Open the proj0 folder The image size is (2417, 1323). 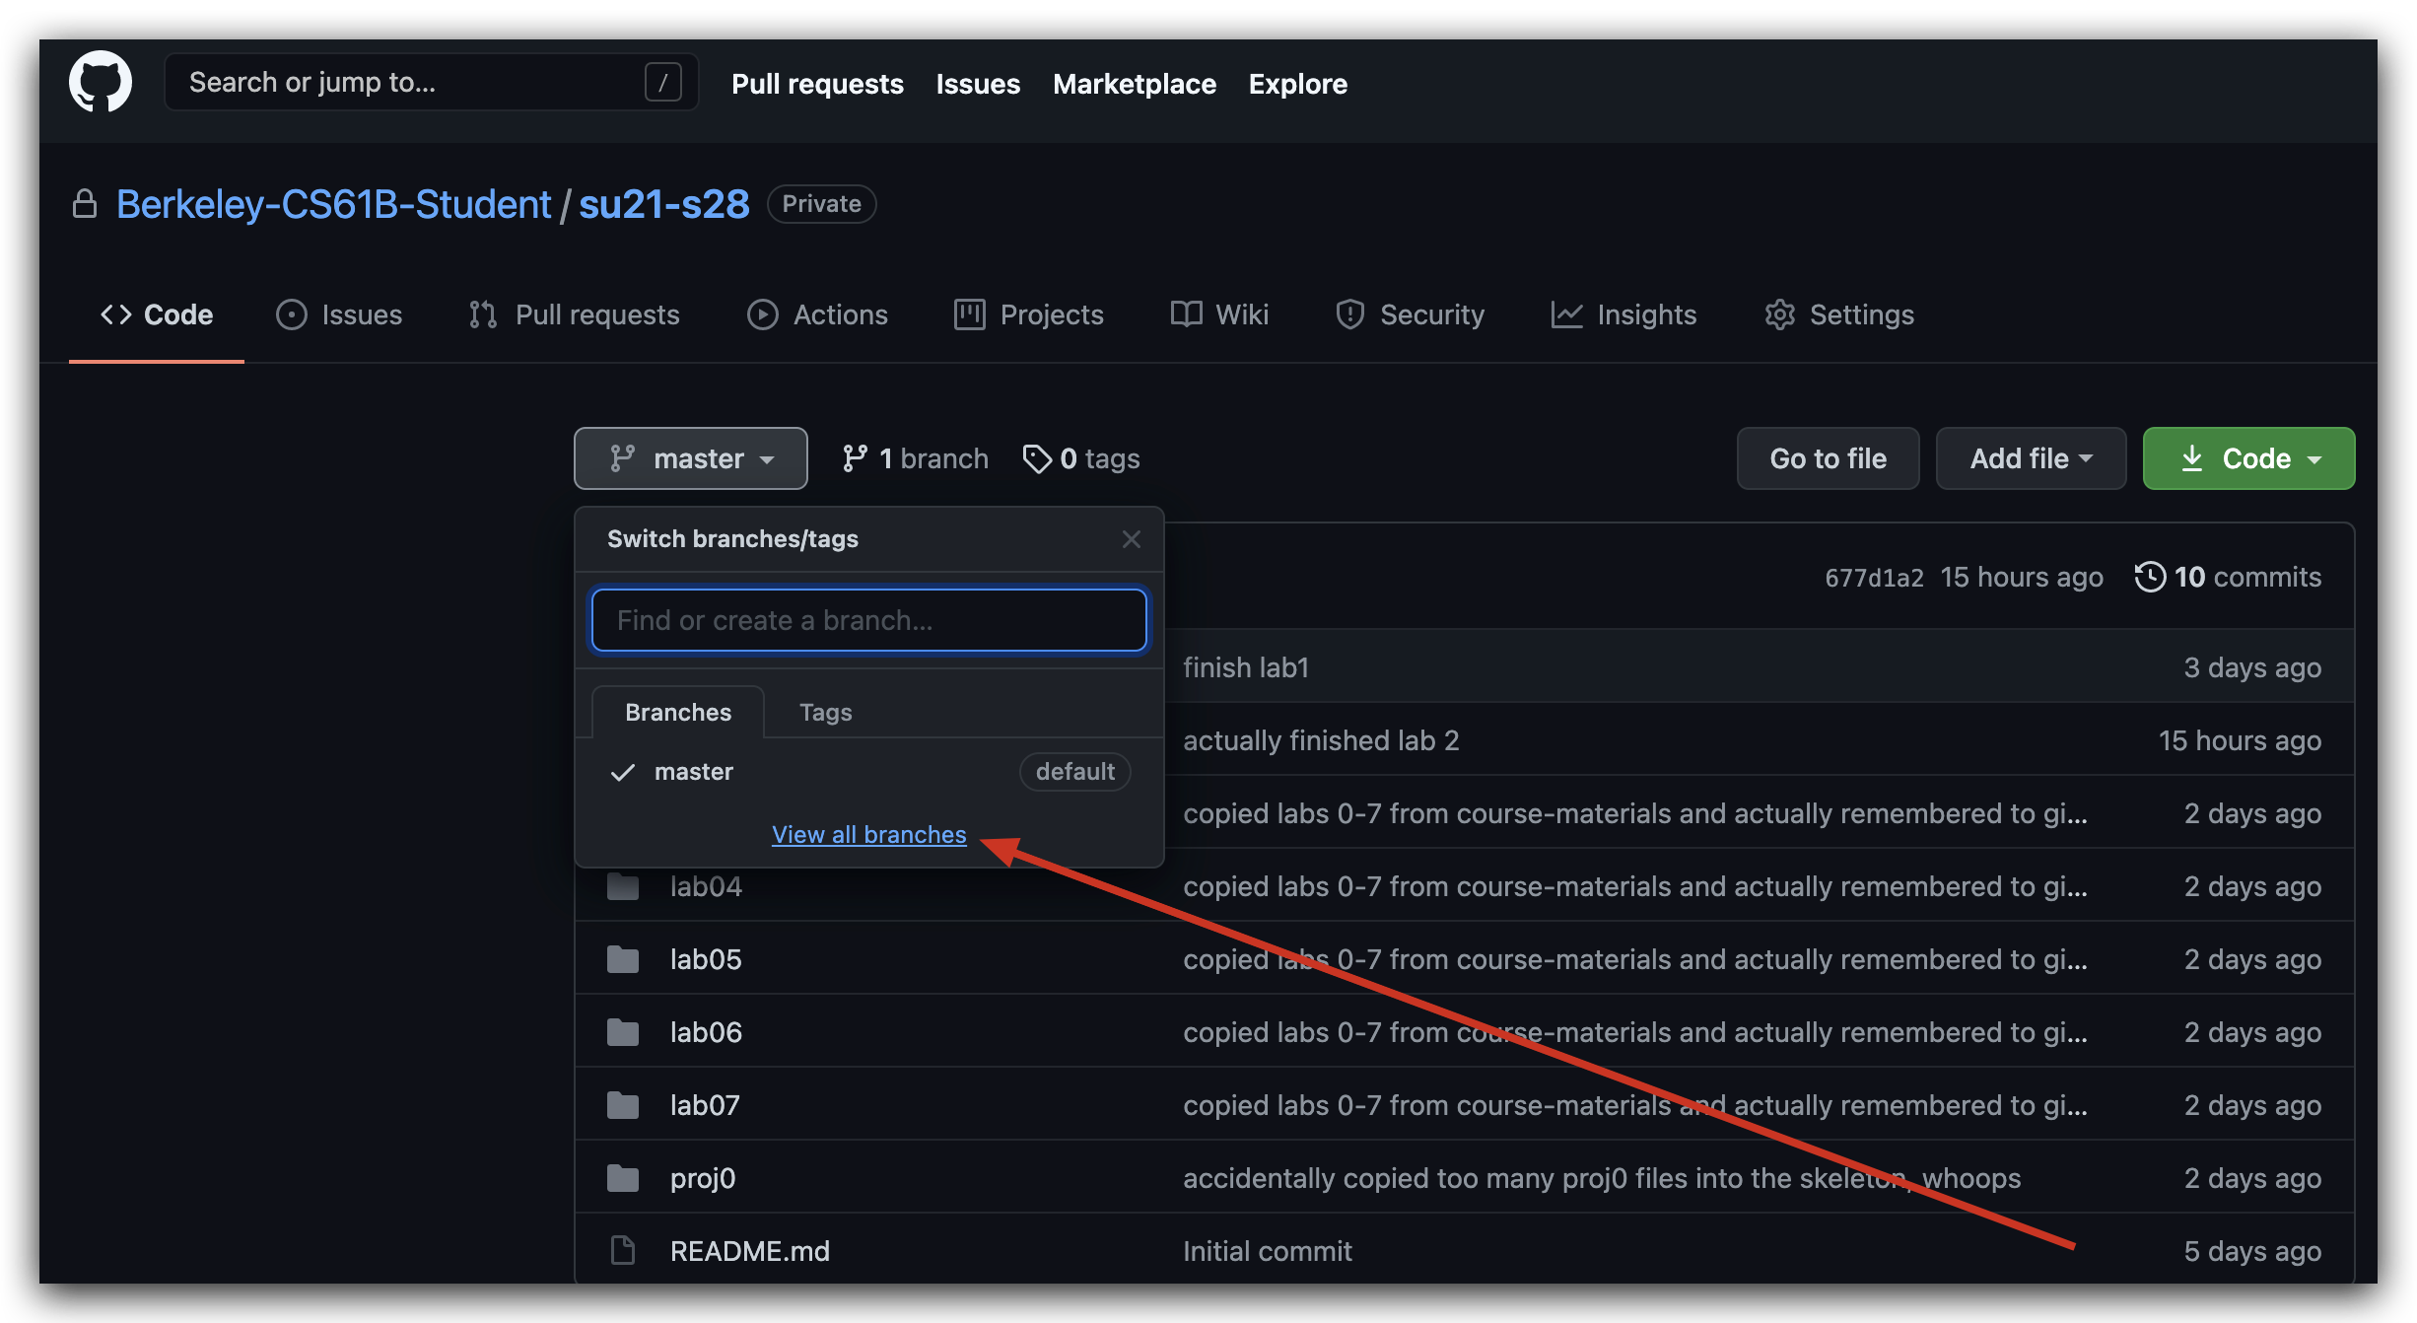[x=703, y=1178]
